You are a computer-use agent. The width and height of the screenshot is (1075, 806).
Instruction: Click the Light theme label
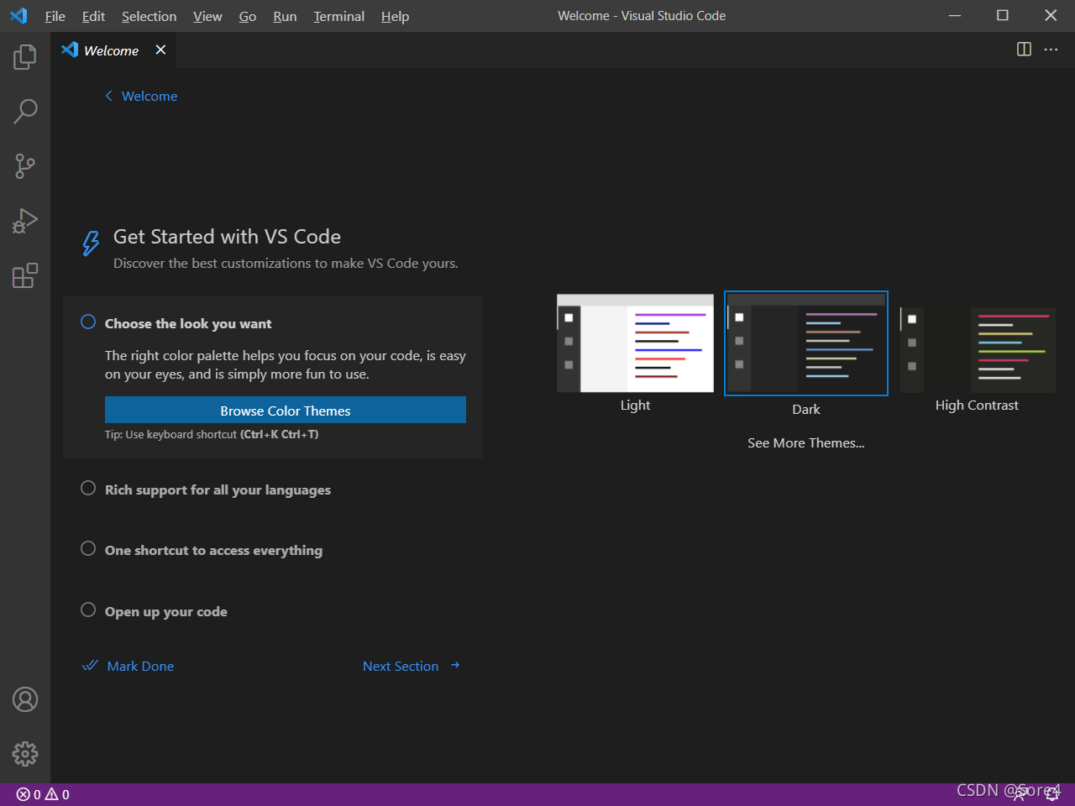pyautogui.click(x=636, y=405)
